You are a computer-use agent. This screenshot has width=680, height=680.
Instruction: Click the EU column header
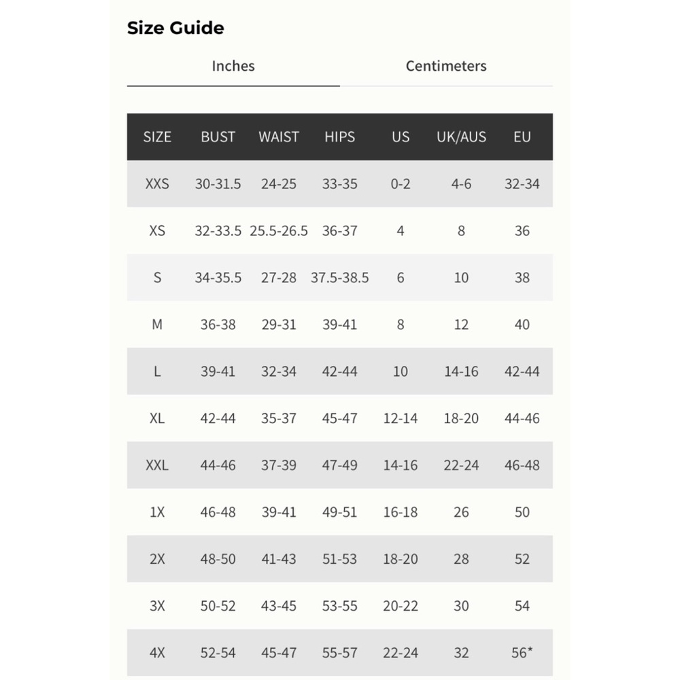(522, 137)
